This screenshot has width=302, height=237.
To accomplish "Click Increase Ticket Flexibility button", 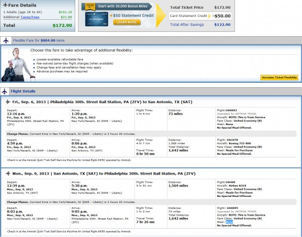I will click(279, 77).
